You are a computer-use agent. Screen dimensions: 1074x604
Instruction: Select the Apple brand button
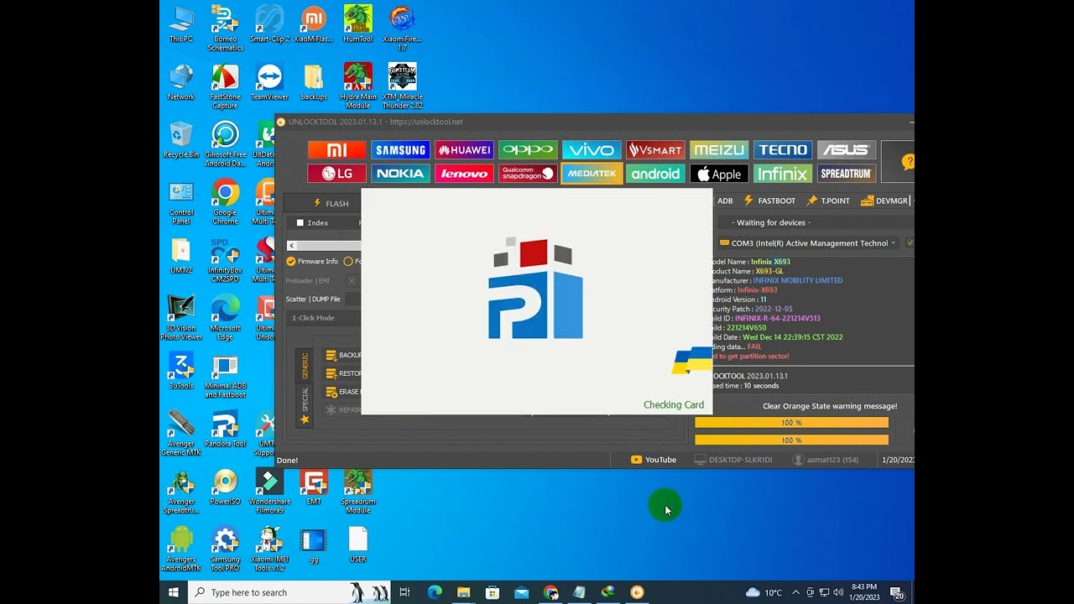point(719,174)
